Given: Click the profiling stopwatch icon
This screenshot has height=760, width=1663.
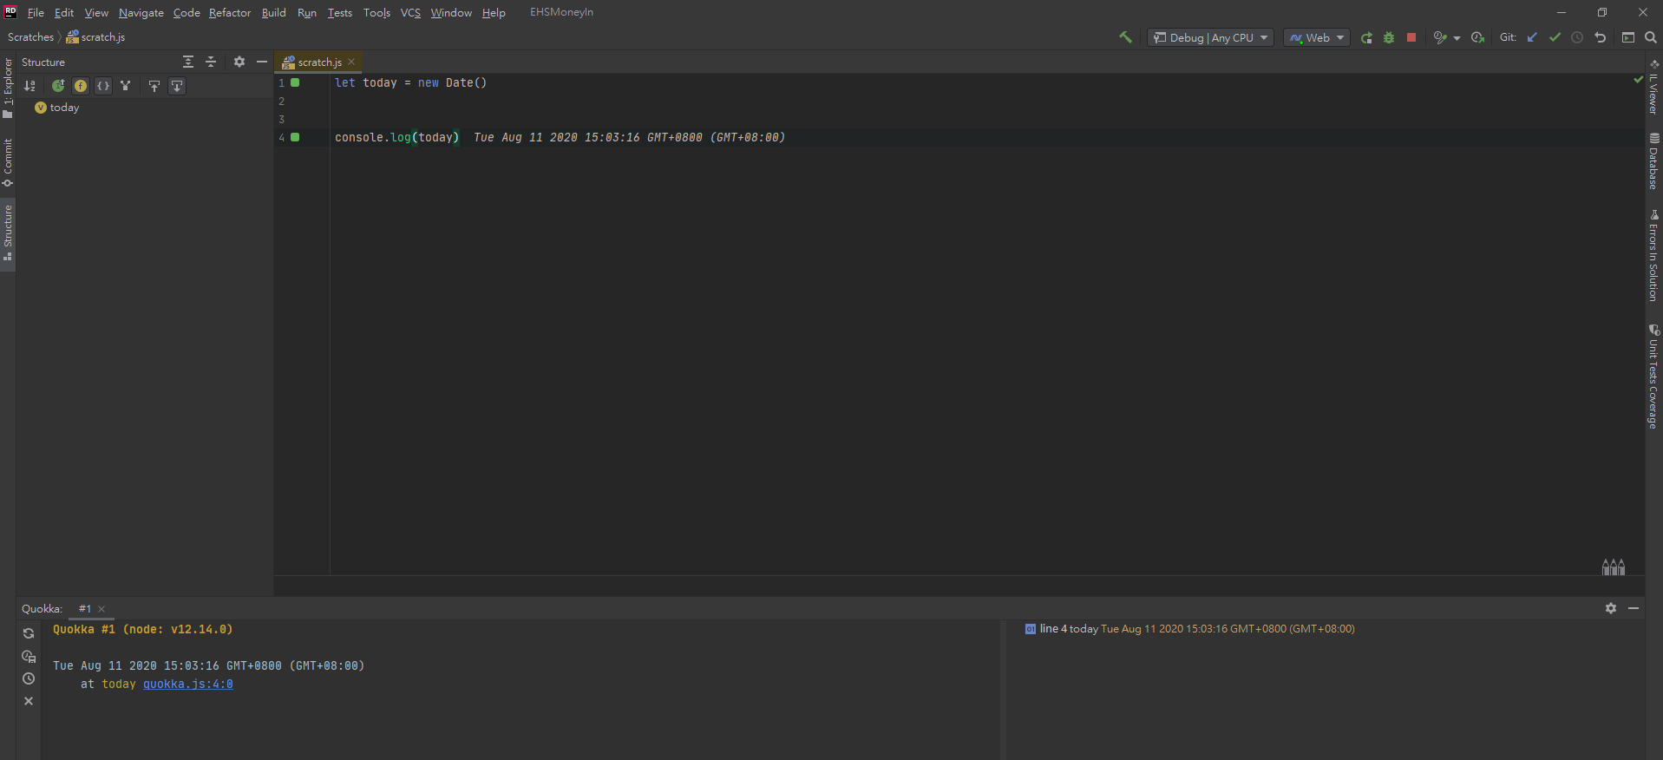Looking at the screenshot, I should click(1440, 37).
